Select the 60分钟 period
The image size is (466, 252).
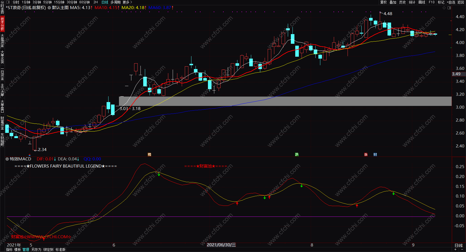coord(85,2)
